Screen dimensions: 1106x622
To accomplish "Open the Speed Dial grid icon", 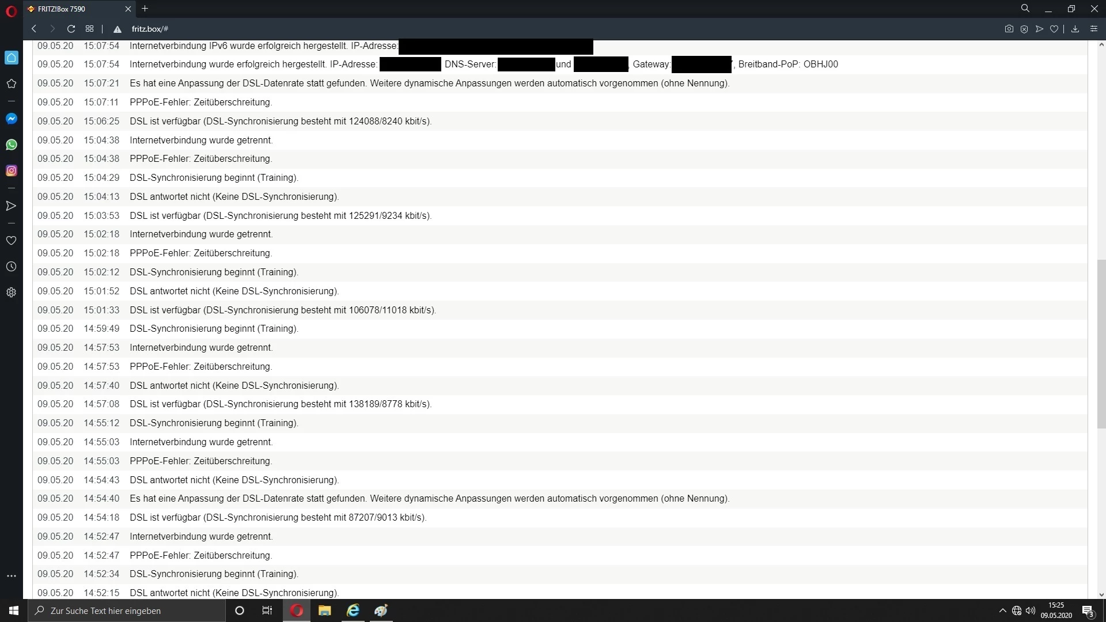I will (89, 29).
